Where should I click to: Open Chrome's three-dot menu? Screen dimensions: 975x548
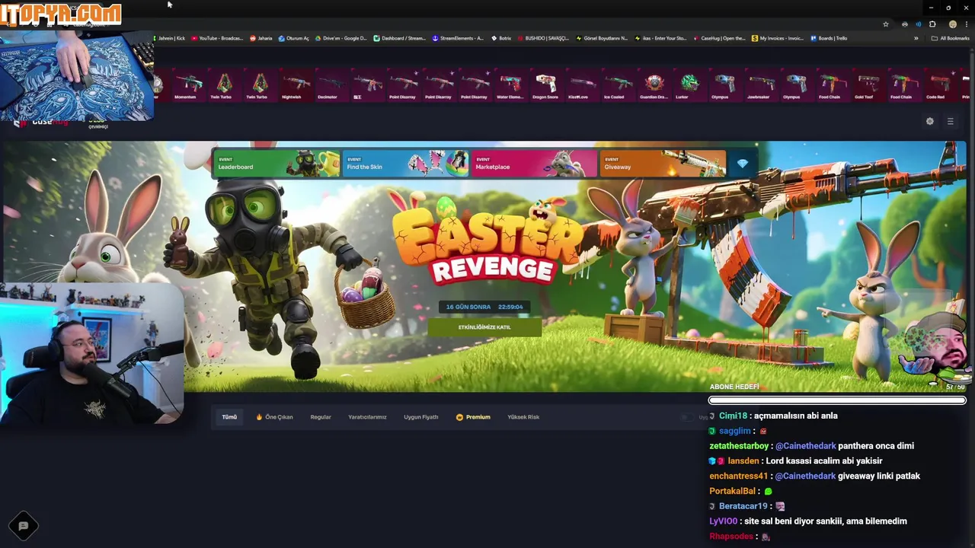(x=967, y=24)
